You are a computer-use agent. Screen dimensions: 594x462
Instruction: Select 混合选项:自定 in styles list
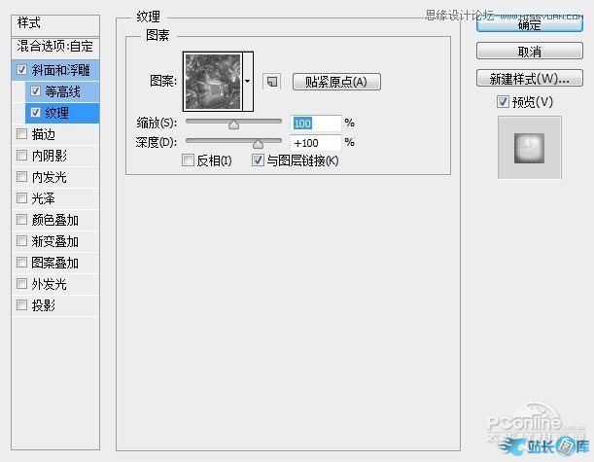pos(55,47)
